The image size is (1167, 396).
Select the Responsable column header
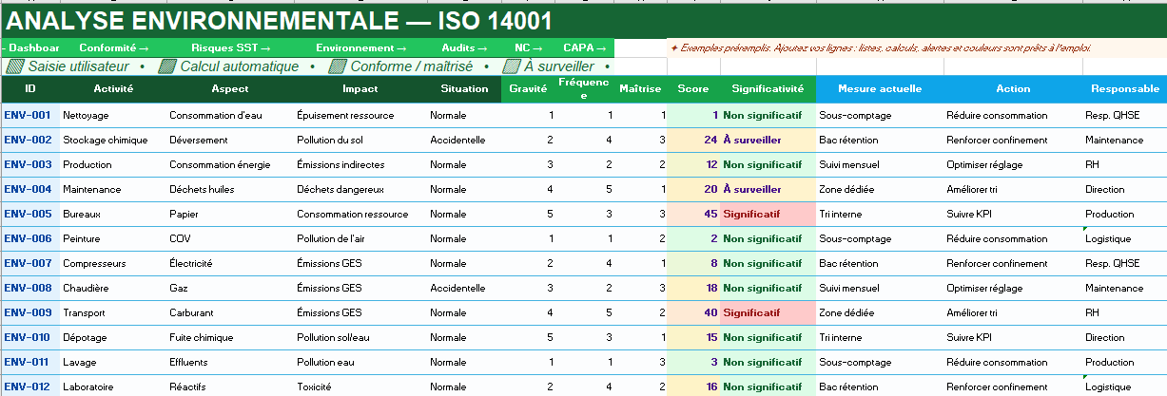click(1125, 89)
